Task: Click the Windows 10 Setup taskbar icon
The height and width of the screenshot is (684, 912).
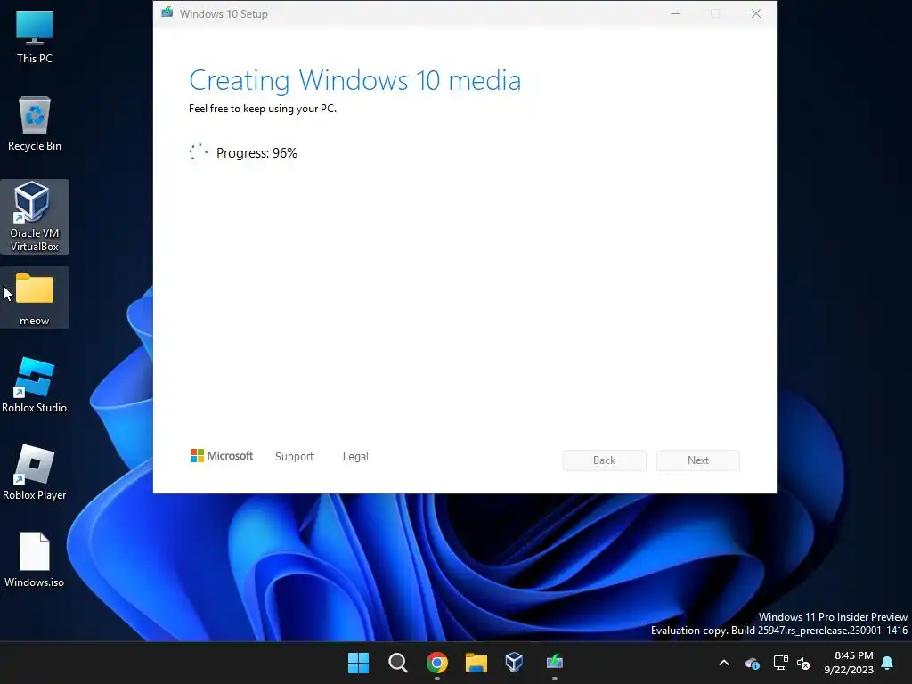Action: pyautogui.click(x=554, y=663)
